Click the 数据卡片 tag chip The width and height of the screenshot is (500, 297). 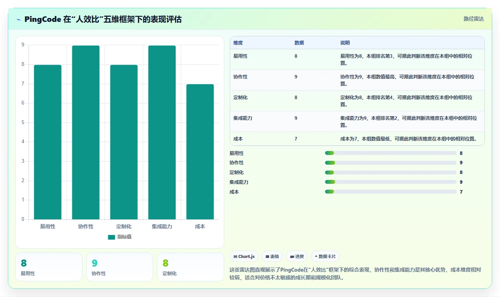point(325,256)
